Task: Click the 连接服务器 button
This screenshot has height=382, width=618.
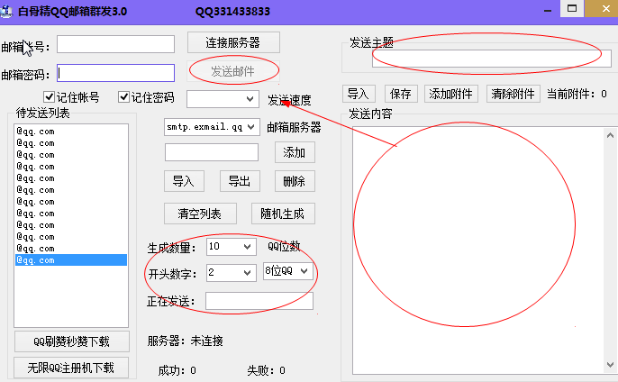Action: tap(233, 42)
